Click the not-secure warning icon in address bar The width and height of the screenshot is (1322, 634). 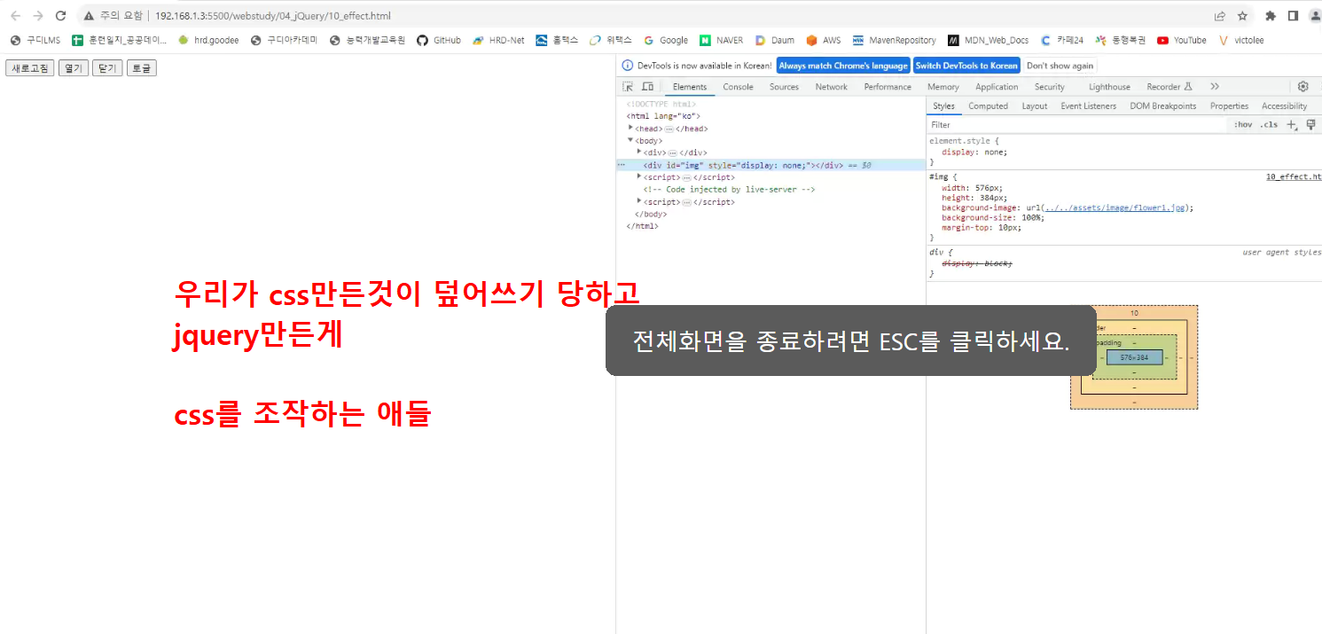pos(90,16)
